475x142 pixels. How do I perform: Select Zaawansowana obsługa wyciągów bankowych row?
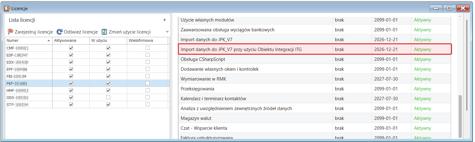315,30
